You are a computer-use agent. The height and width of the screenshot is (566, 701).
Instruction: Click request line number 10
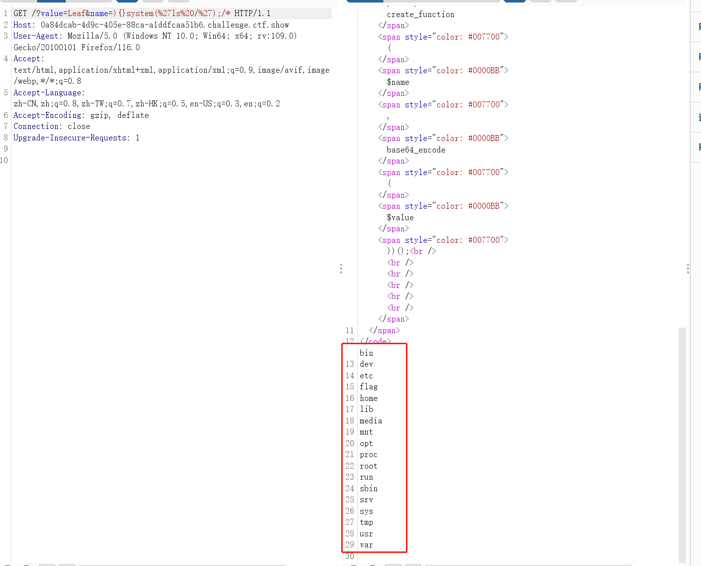click(x=4, y=160)
